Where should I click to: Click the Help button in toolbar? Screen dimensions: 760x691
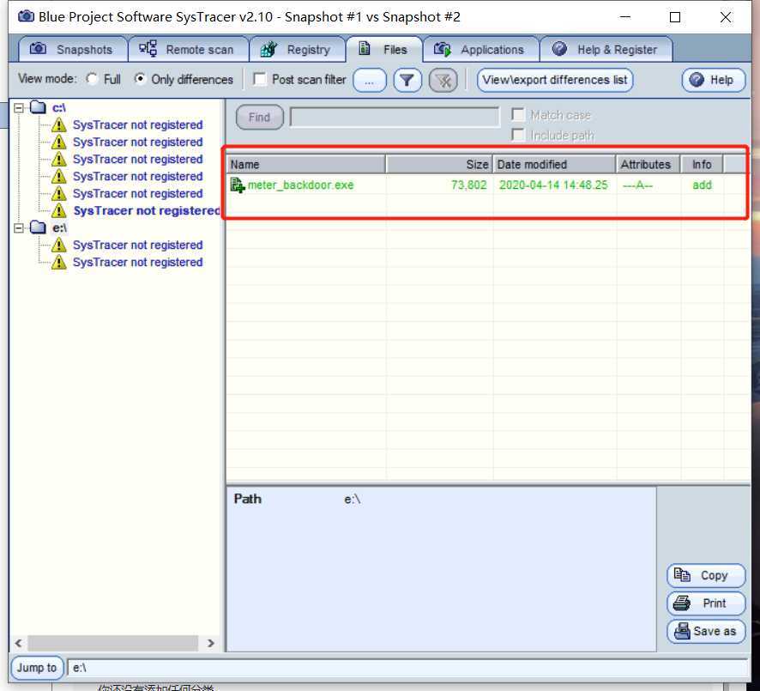pos(713,80)
